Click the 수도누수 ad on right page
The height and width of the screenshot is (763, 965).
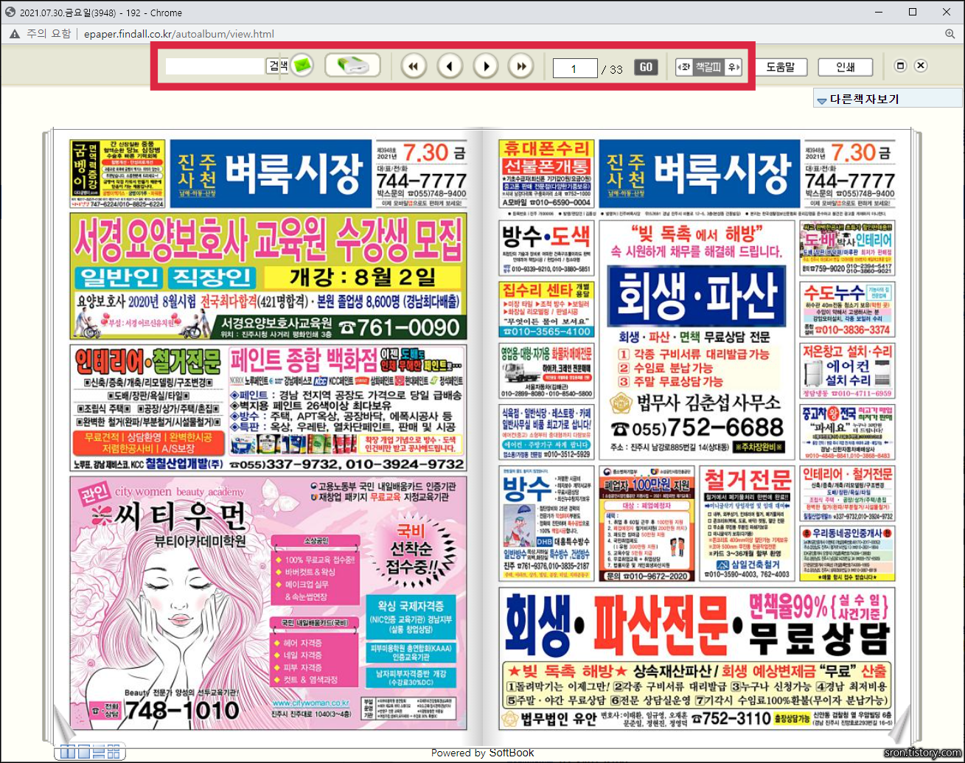[847, 309]
